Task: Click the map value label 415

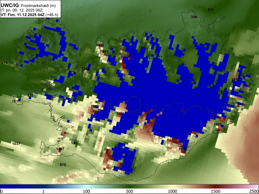Action: (x=219, y=92)
